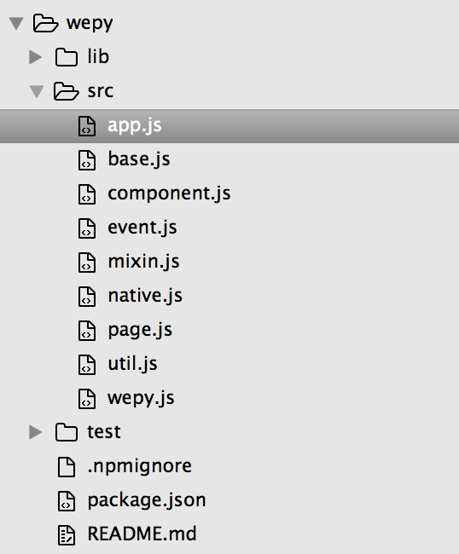Select event.js file
The width and height of the screenshot is (459, 554).
click(x=142, y=228)
